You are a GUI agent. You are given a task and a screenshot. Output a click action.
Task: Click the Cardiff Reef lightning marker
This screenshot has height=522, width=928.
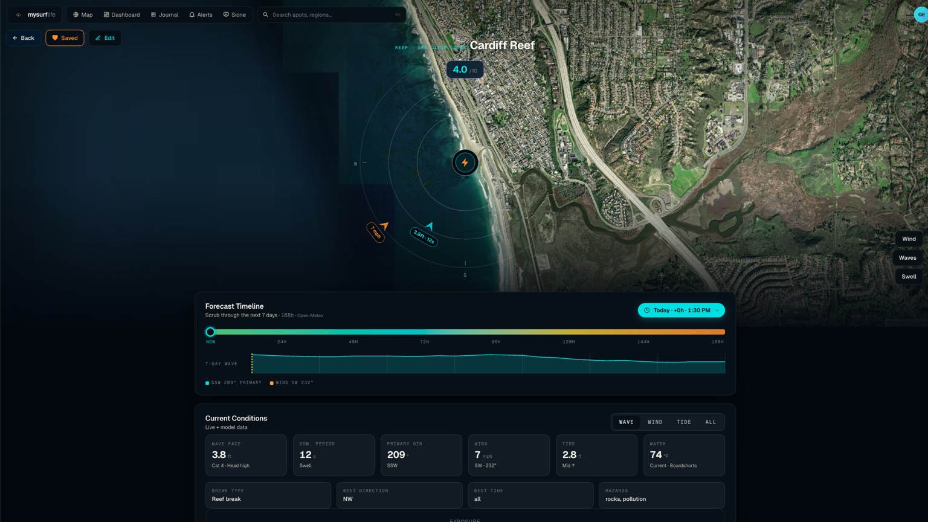pyautogui.click(x=465, y=163)
